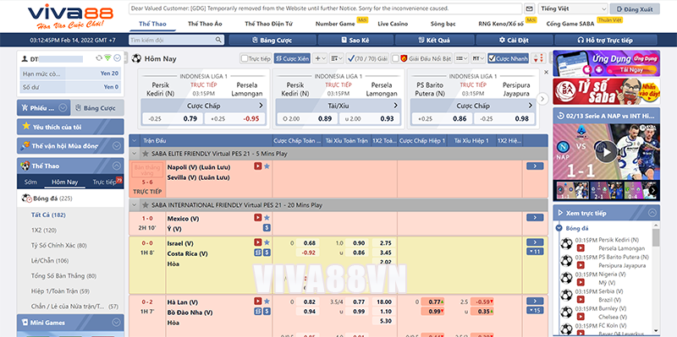Screen dimensions: 677x337
Task: Uncheck the Cược Nhanh quick bet option
Action: [492, 58]
